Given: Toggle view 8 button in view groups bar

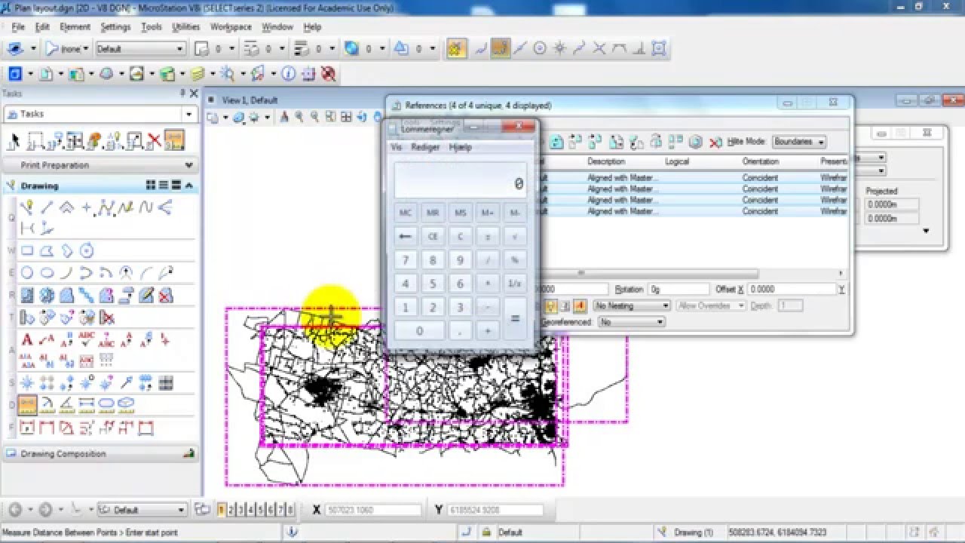Looking at the screenshot, I should pos(290,510).
